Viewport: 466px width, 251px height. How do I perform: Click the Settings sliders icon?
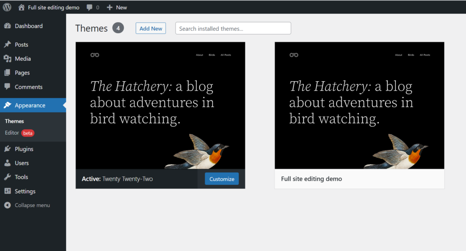(7, 191)
